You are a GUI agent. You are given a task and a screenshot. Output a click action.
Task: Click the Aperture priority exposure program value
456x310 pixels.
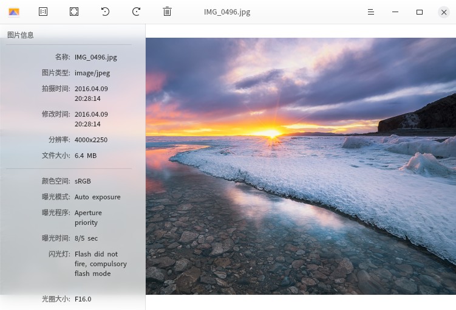88,218
